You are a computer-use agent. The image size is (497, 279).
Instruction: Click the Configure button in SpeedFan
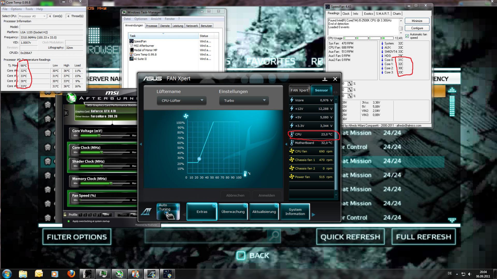(417, 28)
